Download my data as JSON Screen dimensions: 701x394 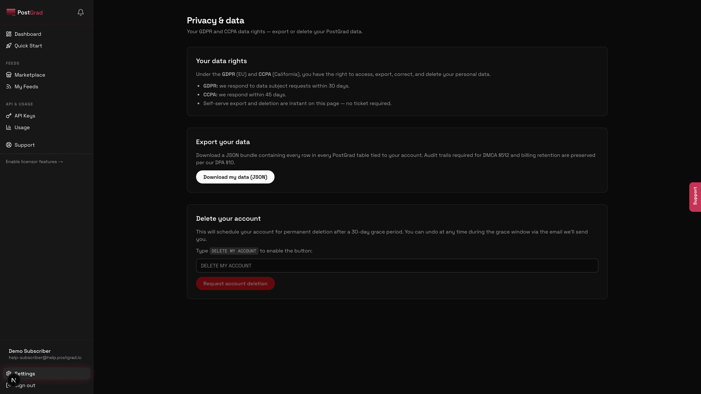coord(235,177)
